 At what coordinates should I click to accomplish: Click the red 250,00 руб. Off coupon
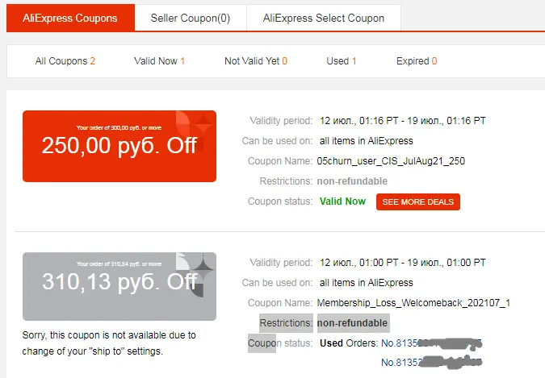[x=119, y=146]
